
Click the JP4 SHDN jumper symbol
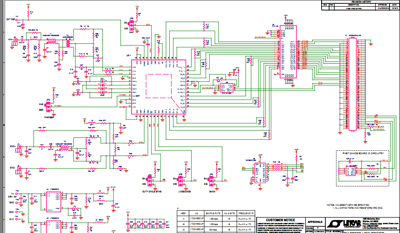click(x=211, y=181)
